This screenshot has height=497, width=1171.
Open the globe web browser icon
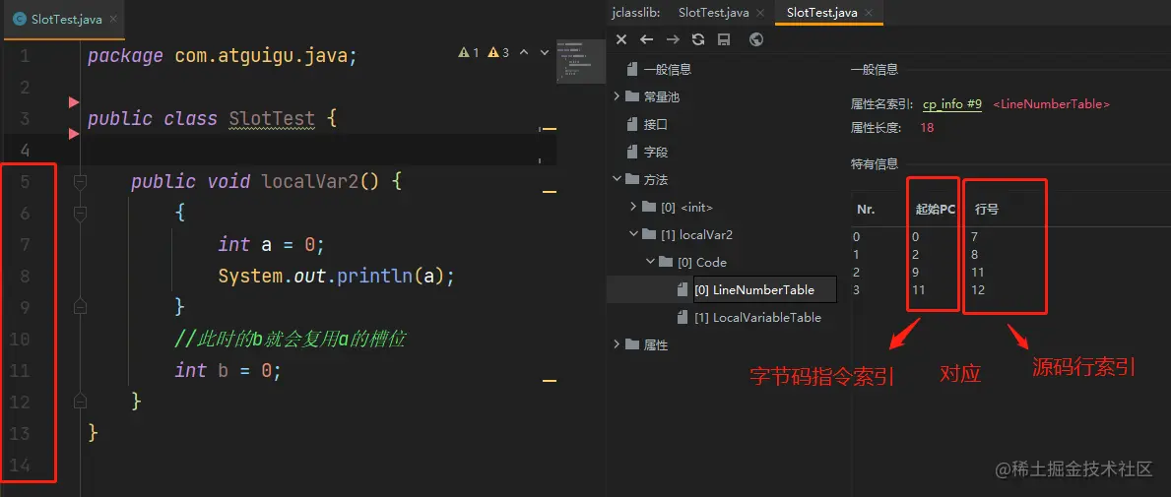(755, 39)
